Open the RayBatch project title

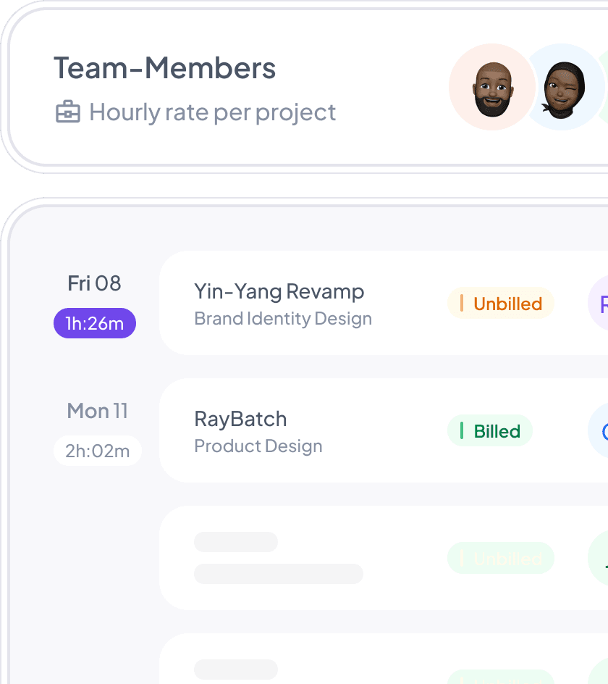coord(240,419)
